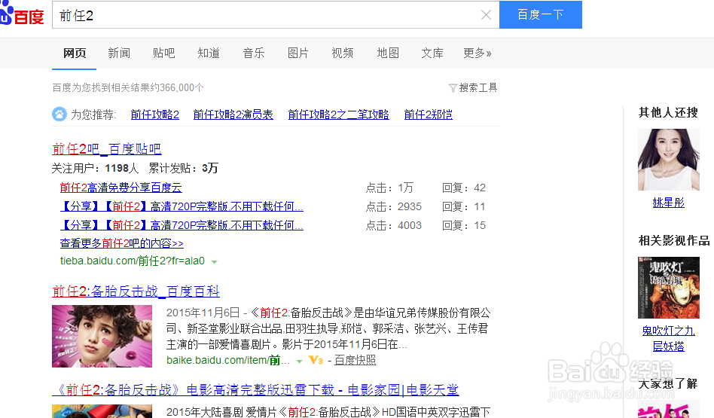Screen dimensions: 714x418
Task: Open the 地图 tab
Action: pyautogui.click(x=388, y=53)
